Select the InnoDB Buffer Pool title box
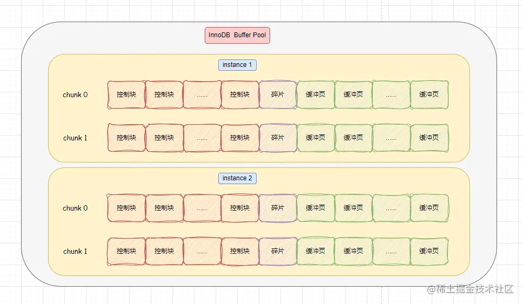Viewport: 523px width, 304px height. pyautogui.click(x=237, y=35)
